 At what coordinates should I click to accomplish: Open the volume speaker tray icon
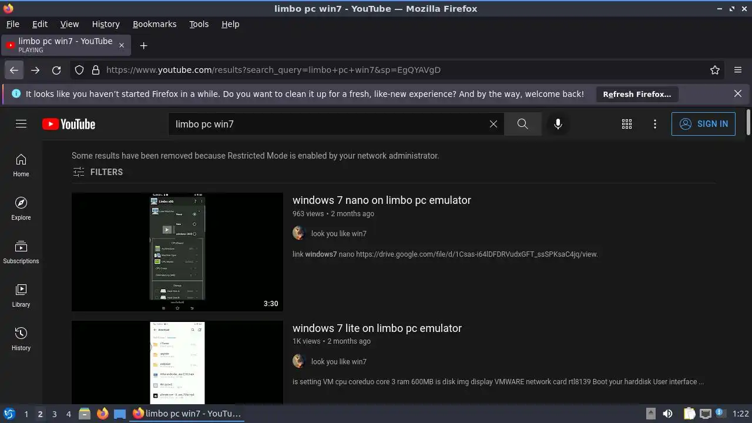[667, 414]
